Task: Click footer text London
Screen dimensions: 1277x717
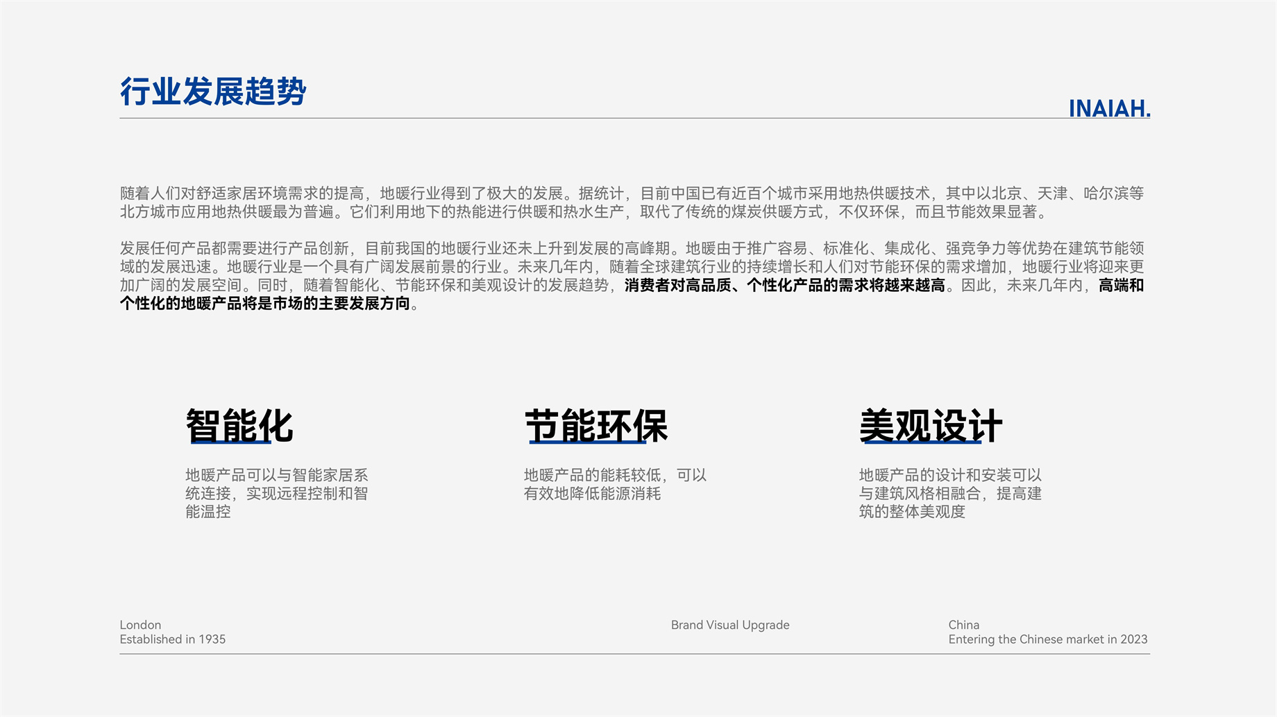Action: tap(140, 625)
